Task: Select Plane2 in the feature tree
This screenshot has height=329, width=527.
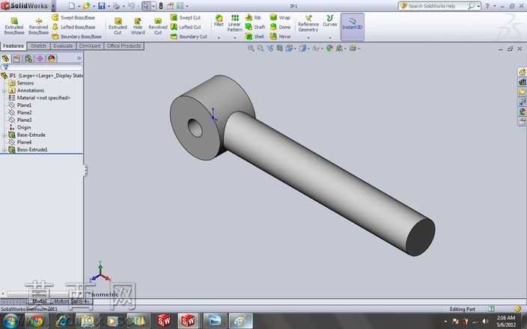Action: 20,112
